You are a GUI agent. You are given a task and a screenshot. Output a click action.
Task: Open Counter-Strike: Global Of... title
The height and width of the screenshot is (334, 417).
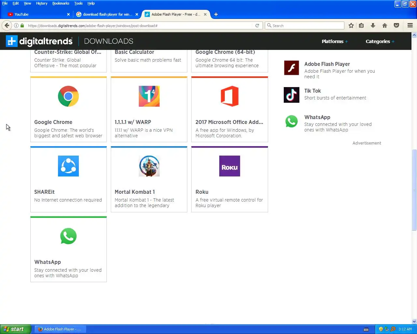pos(68,52)
